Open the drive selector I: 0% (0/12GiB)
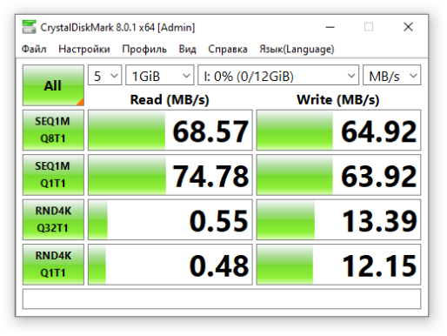 [278, 75]
